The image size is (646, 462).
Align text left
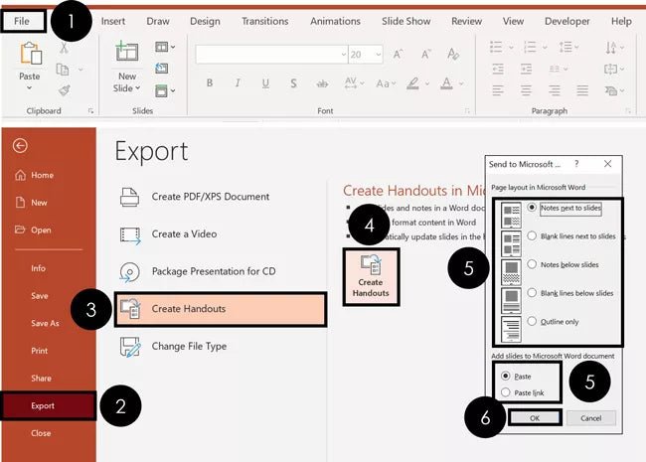pyautogui.click(x=498, y=89)
